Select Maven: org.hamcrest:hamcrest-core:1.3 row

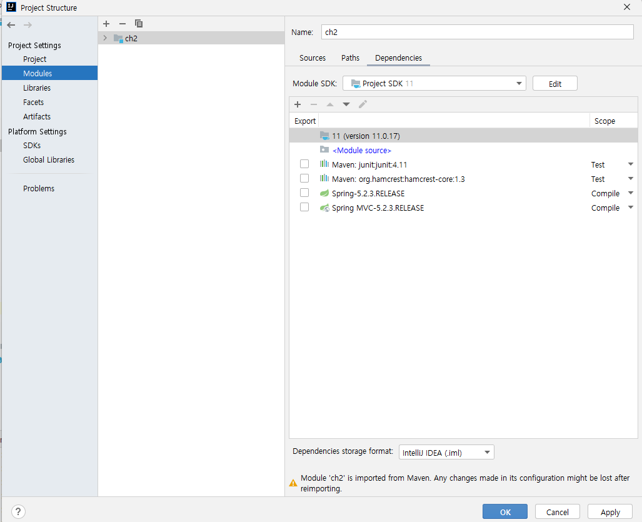(x=463, y=179)
